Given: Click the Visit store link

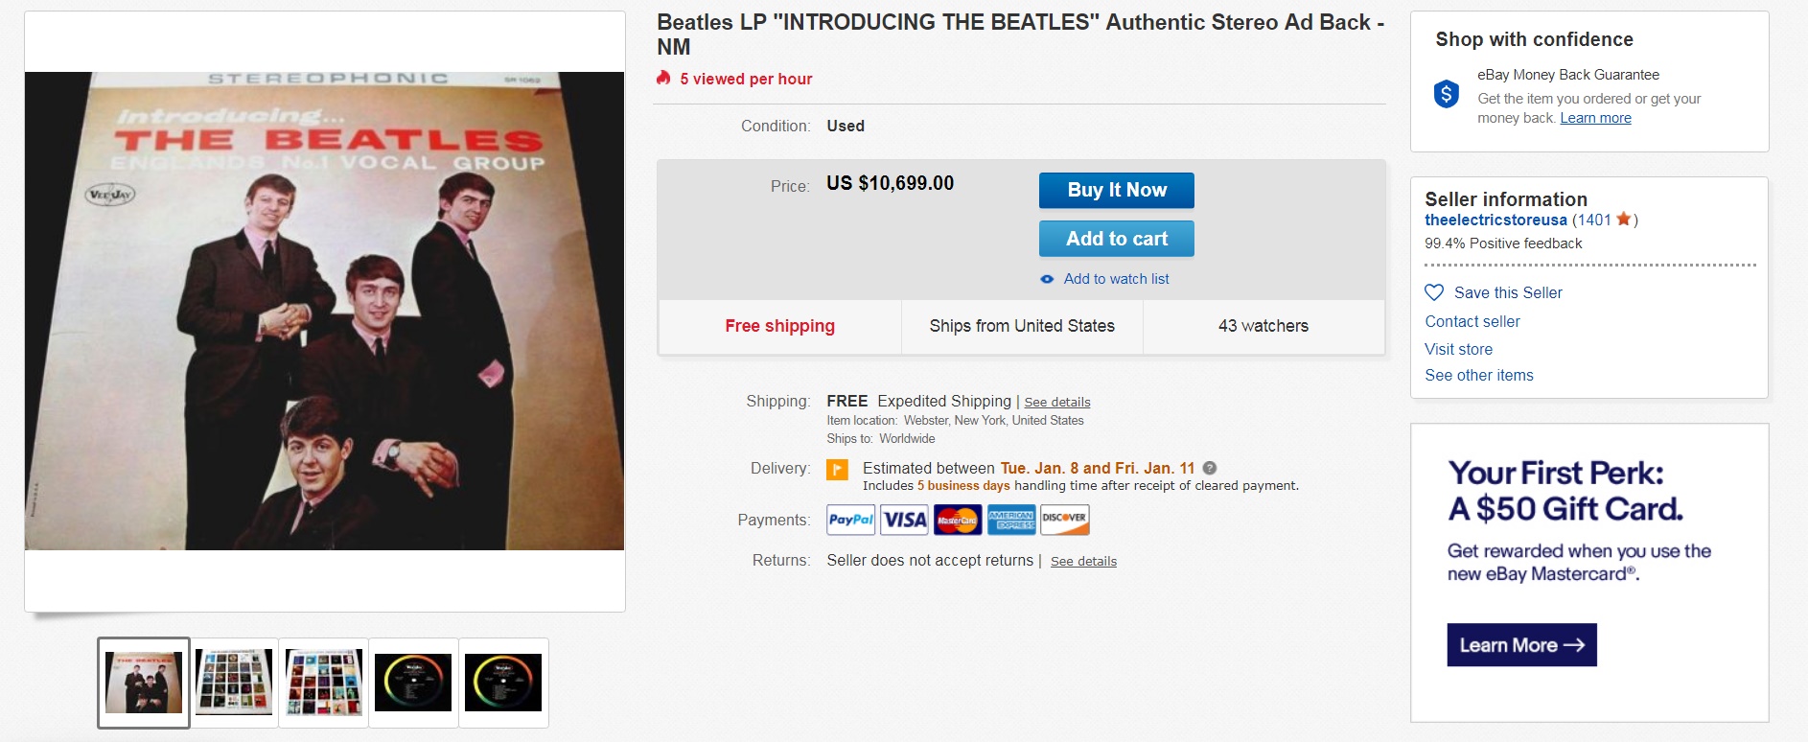Looking at the screenshot, I should [1458, 349].
